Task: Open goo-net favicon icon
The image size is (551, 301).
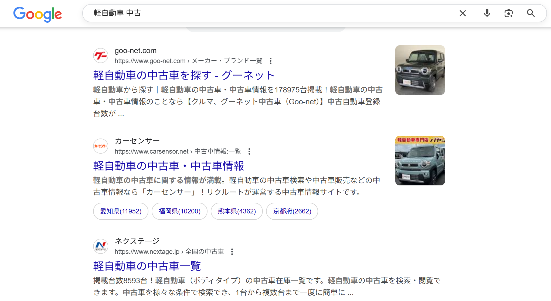Action: tap(101, 56)
